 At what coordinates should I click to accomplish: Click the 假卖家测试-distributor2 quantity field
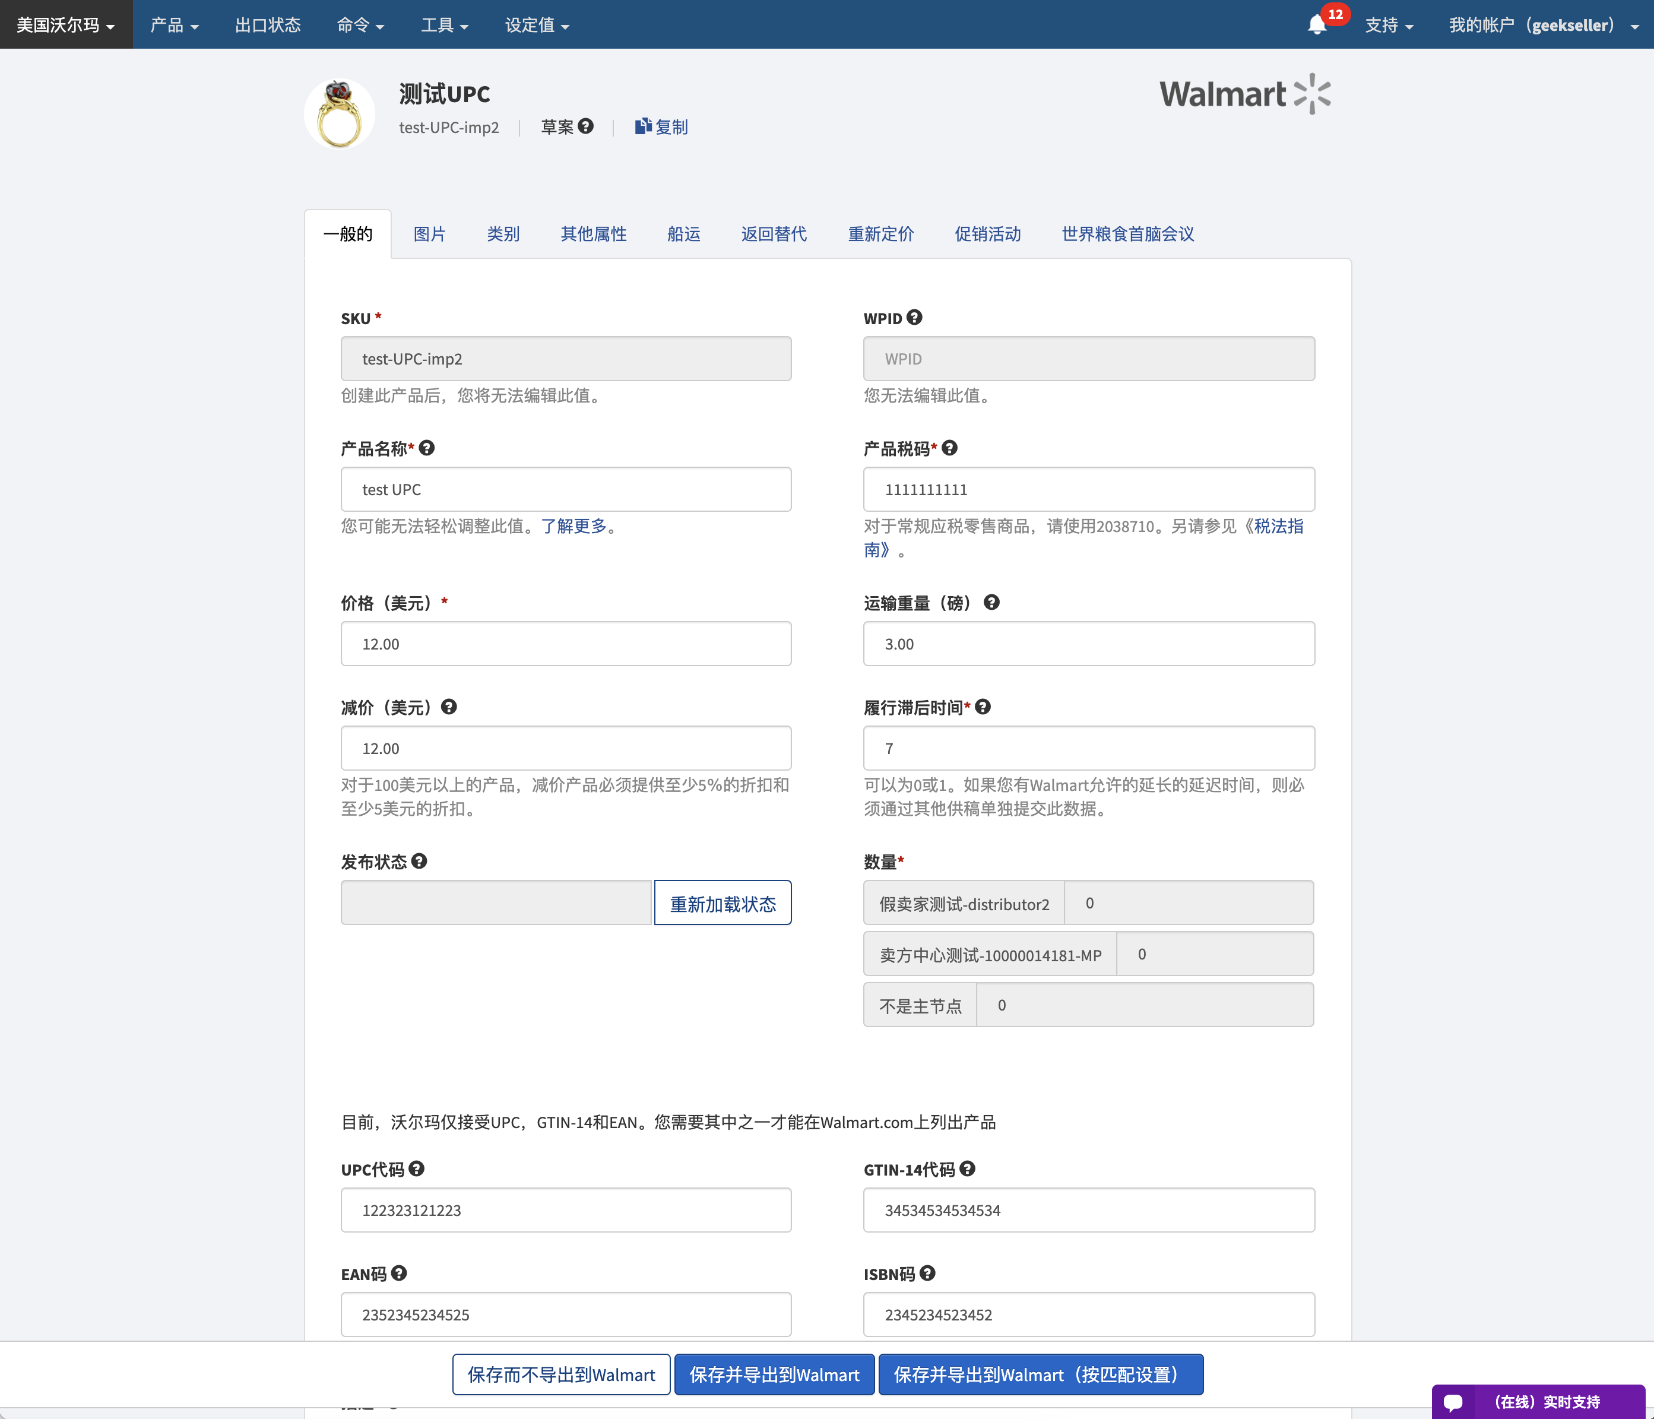coord(1189,903)
